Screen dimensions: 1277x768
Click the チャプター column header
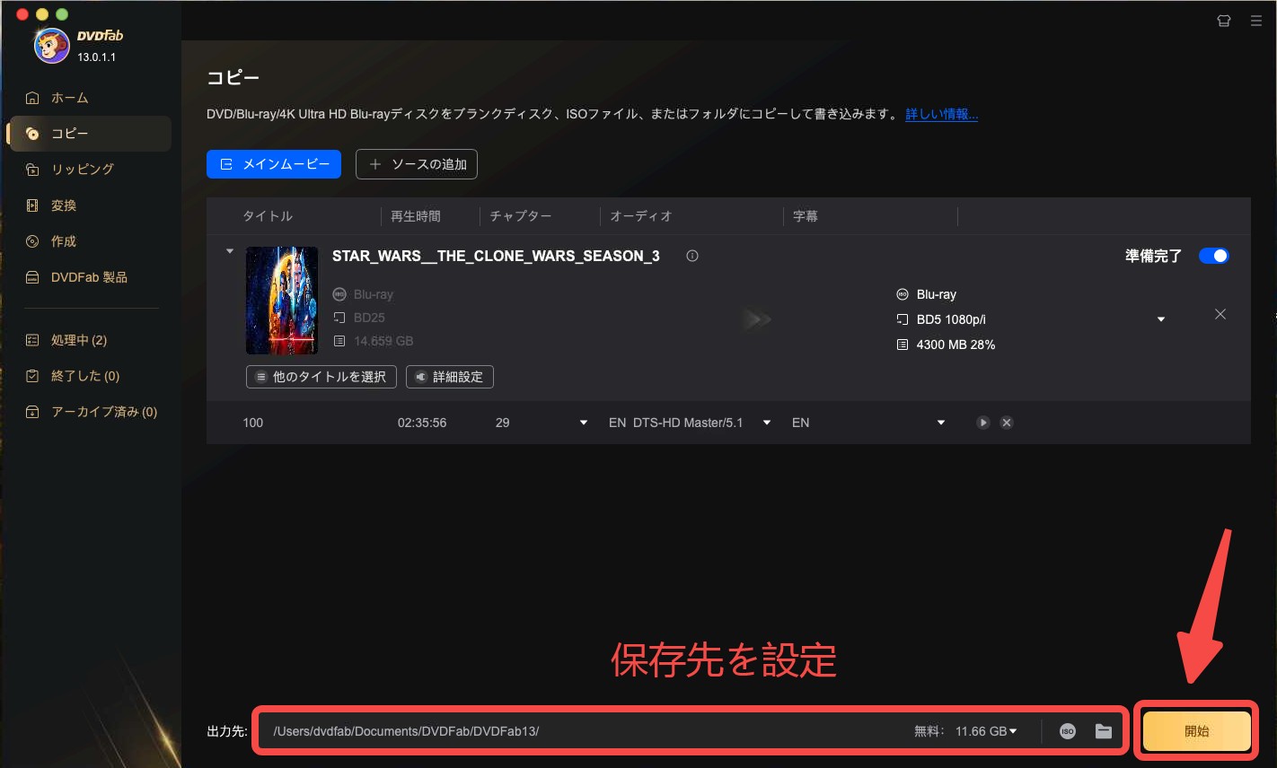[x=521, y=216]
